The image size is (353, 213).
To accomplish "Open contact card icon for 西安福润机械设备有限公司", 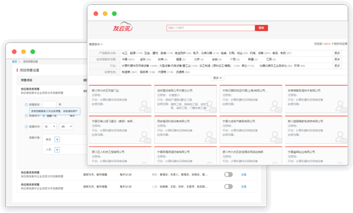I will point(210,137).
